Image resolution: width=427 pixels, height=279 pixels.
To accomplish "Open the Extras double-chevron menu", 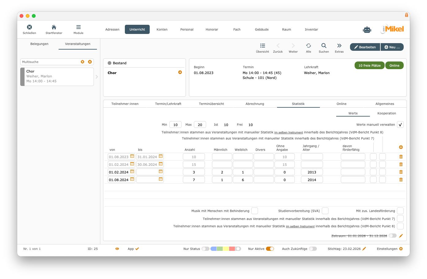I will click(339, 46).
